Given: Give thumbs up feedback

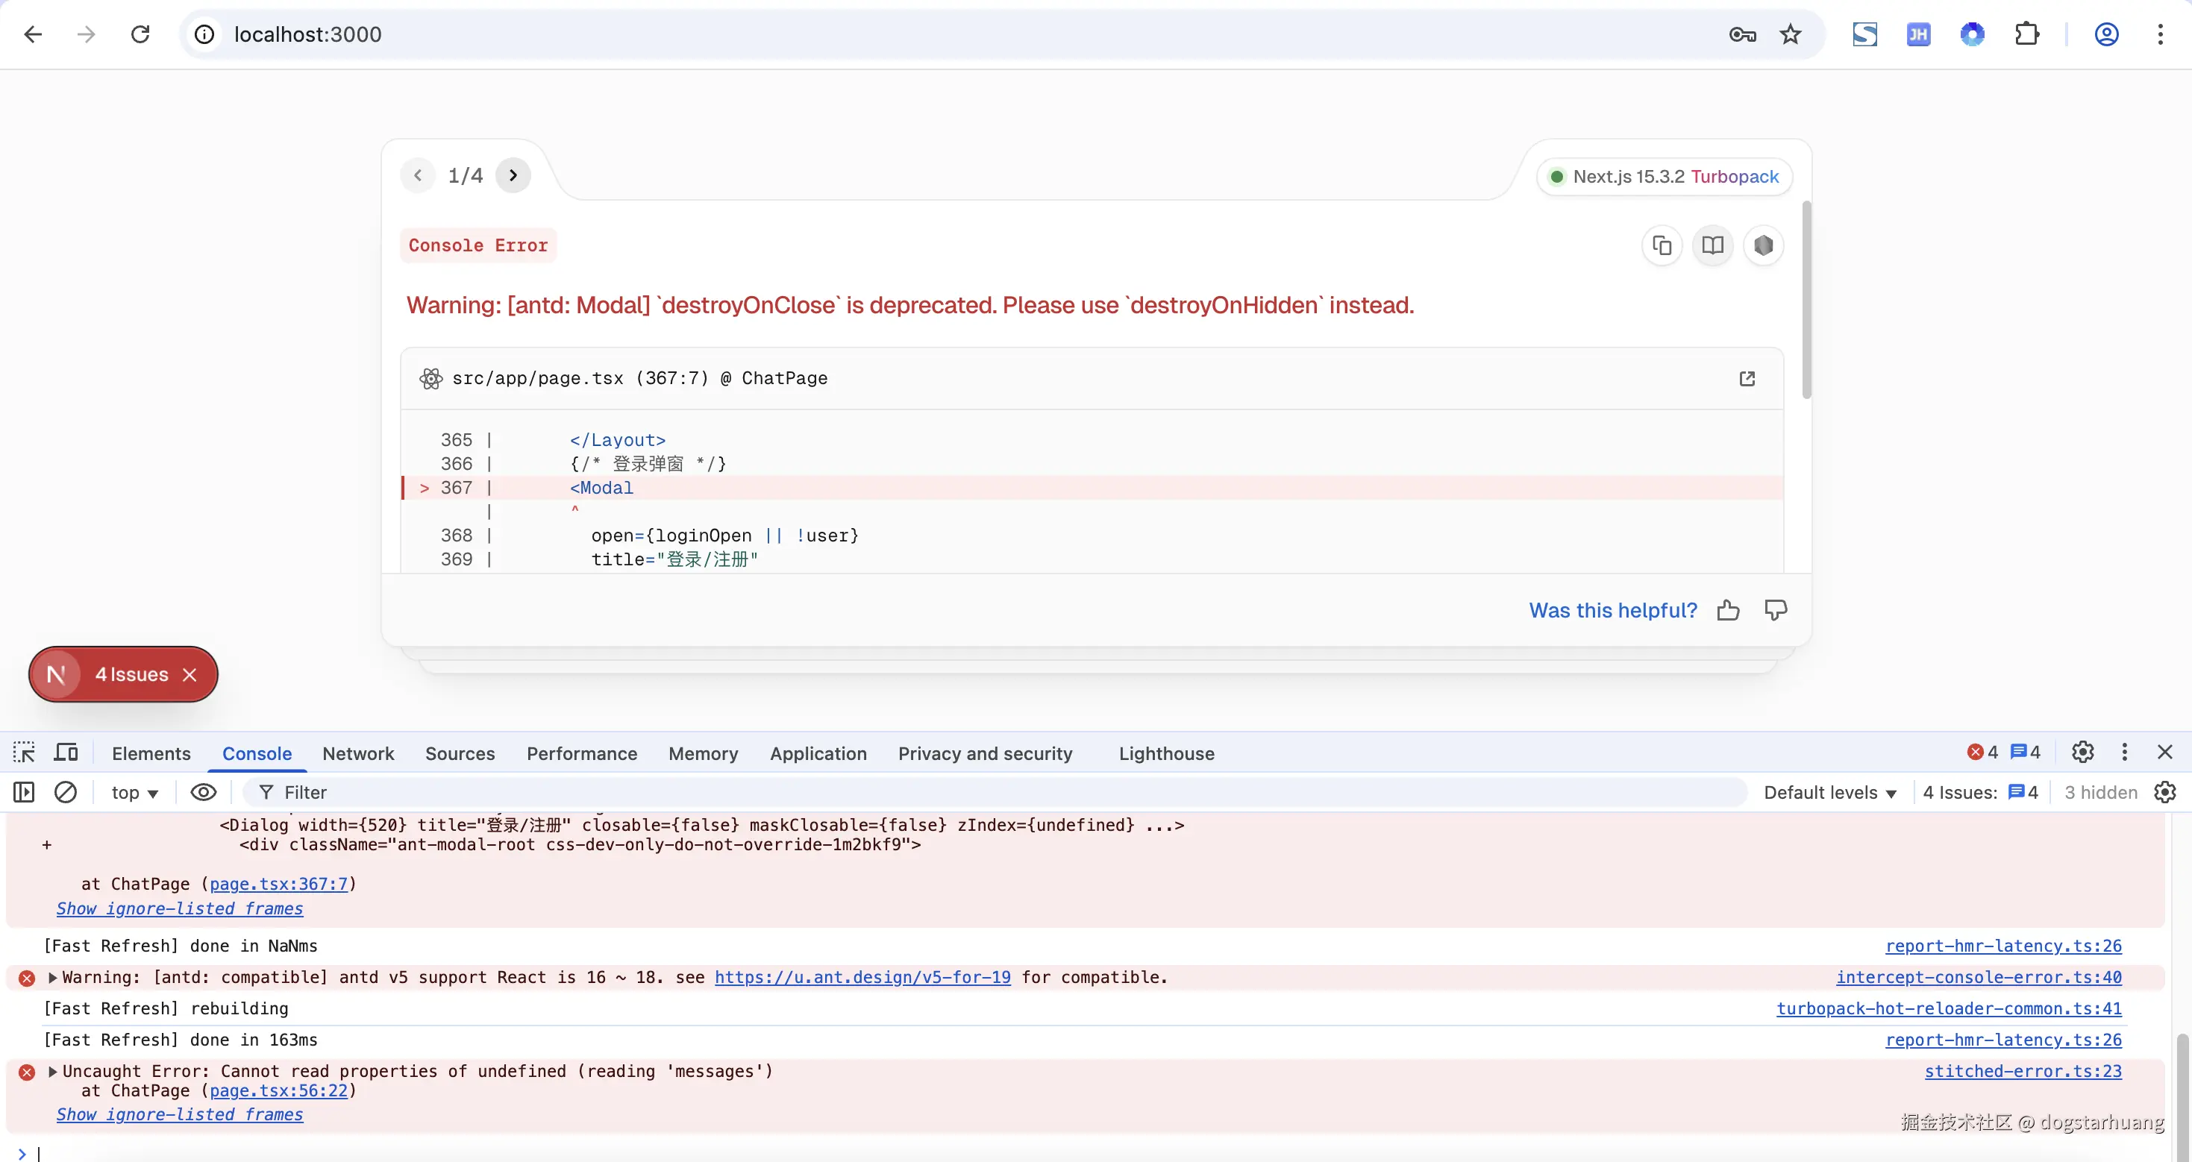Looking at the screenshot, I should 1728,610.
